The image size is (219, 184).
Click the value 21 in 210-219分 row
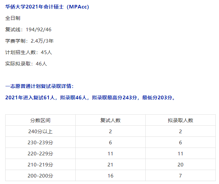[x=110, y=164]
